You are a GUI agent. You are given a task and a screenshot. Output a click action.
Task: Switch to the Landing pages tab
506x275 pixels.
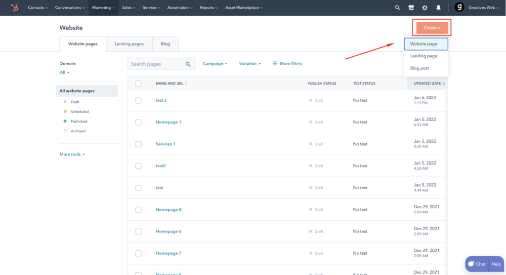(x=129, y=44)
